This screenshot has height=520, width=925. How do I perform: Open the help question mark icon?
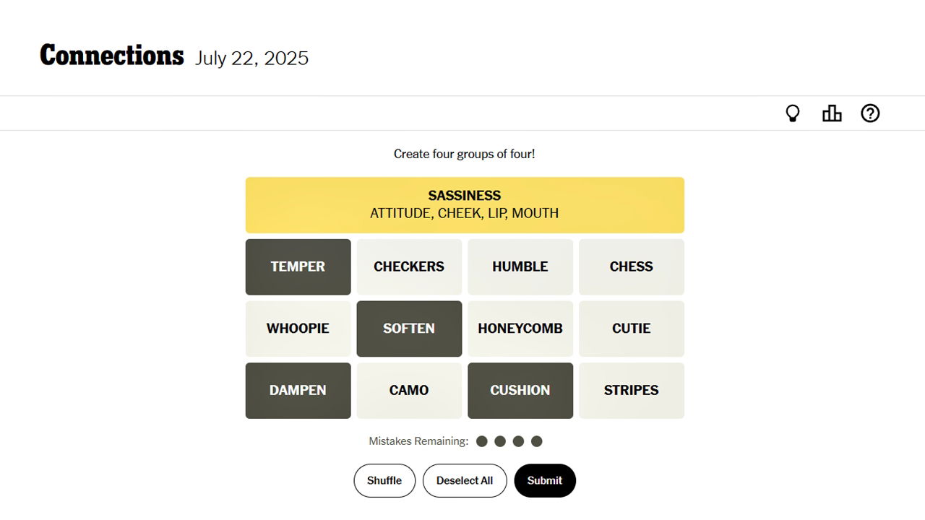click(x=870, y=113)
